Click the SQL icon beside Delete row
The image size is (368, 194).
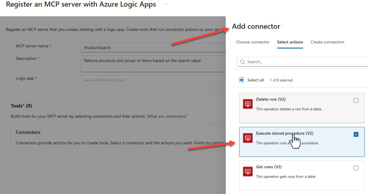(248, 104)
